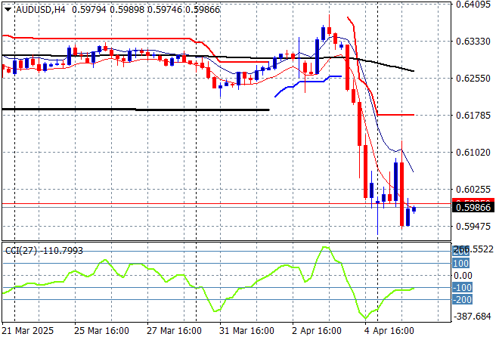Select the -387.684 CCI scale minimum
Screen dimensions: 499x340
[x=473, y=317]
